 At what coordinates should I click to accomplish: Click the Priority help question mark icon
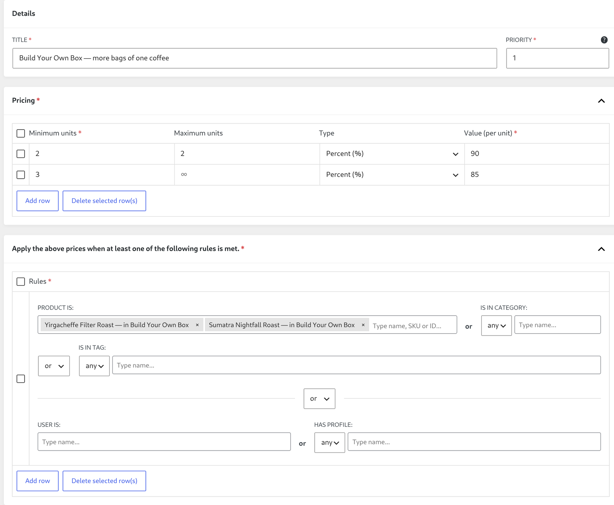[604, 40]
